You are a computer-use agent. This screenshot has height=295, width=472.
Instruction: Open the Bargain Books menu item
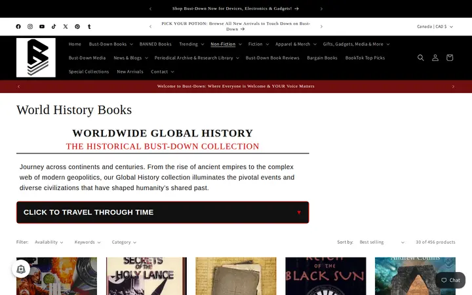(x=322, y=58)
